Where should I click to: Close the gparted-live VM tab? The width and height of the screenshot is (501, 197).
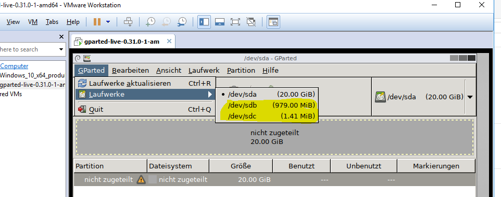(169, 41)
